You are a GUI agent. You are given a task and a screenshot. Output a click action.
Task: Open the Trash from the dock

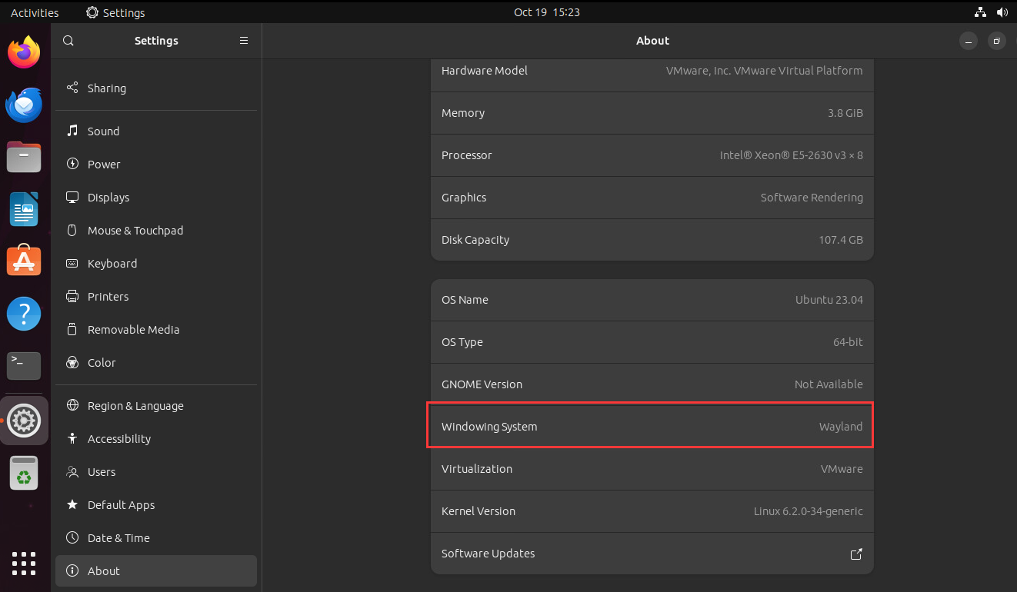[x=24, y=473]
